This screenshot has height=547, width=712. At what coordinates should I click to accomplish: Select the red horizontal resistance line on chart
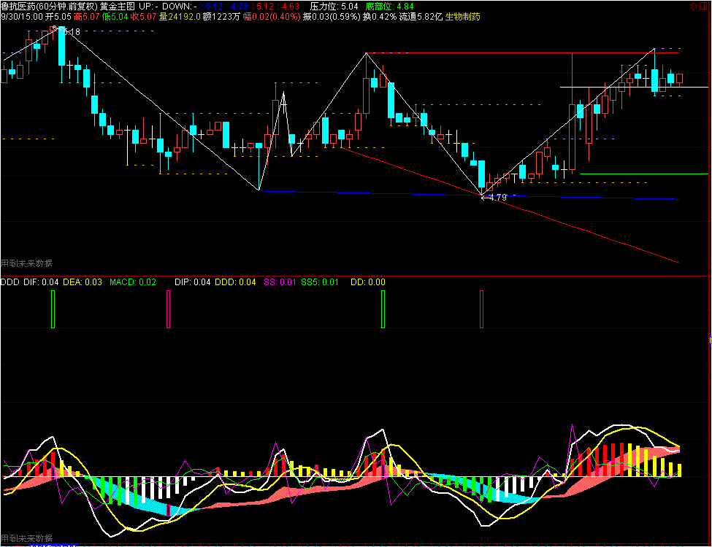(x=511, y=53)
